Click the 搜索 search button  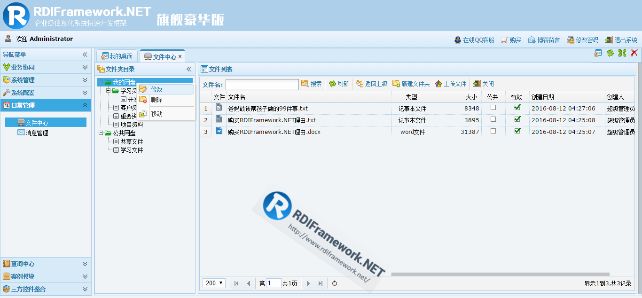pos(311,84)
